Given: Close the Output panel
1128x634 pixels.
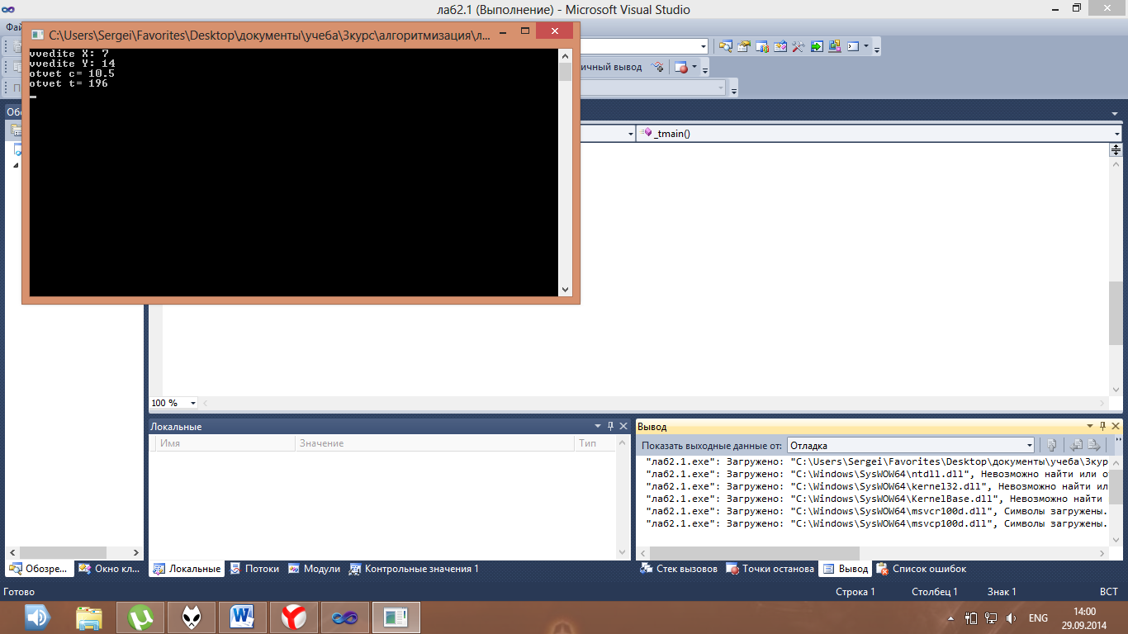Looking at the screenshot, I should pyautogui.click(x=1116, y=426).
